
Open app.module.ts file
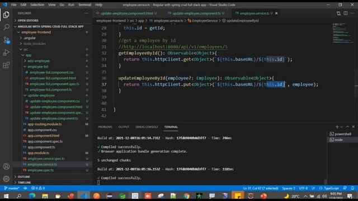click(x=39, y=152)
